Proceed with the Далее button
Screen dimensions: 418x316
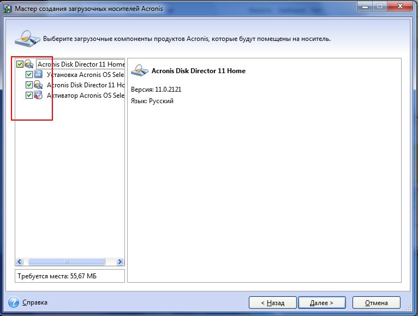(x=322, y=303)
